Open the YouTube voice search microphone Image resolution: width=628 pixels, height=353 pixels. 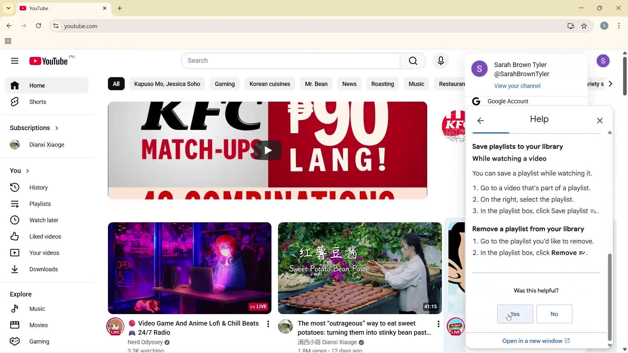(x=441, y=60)
